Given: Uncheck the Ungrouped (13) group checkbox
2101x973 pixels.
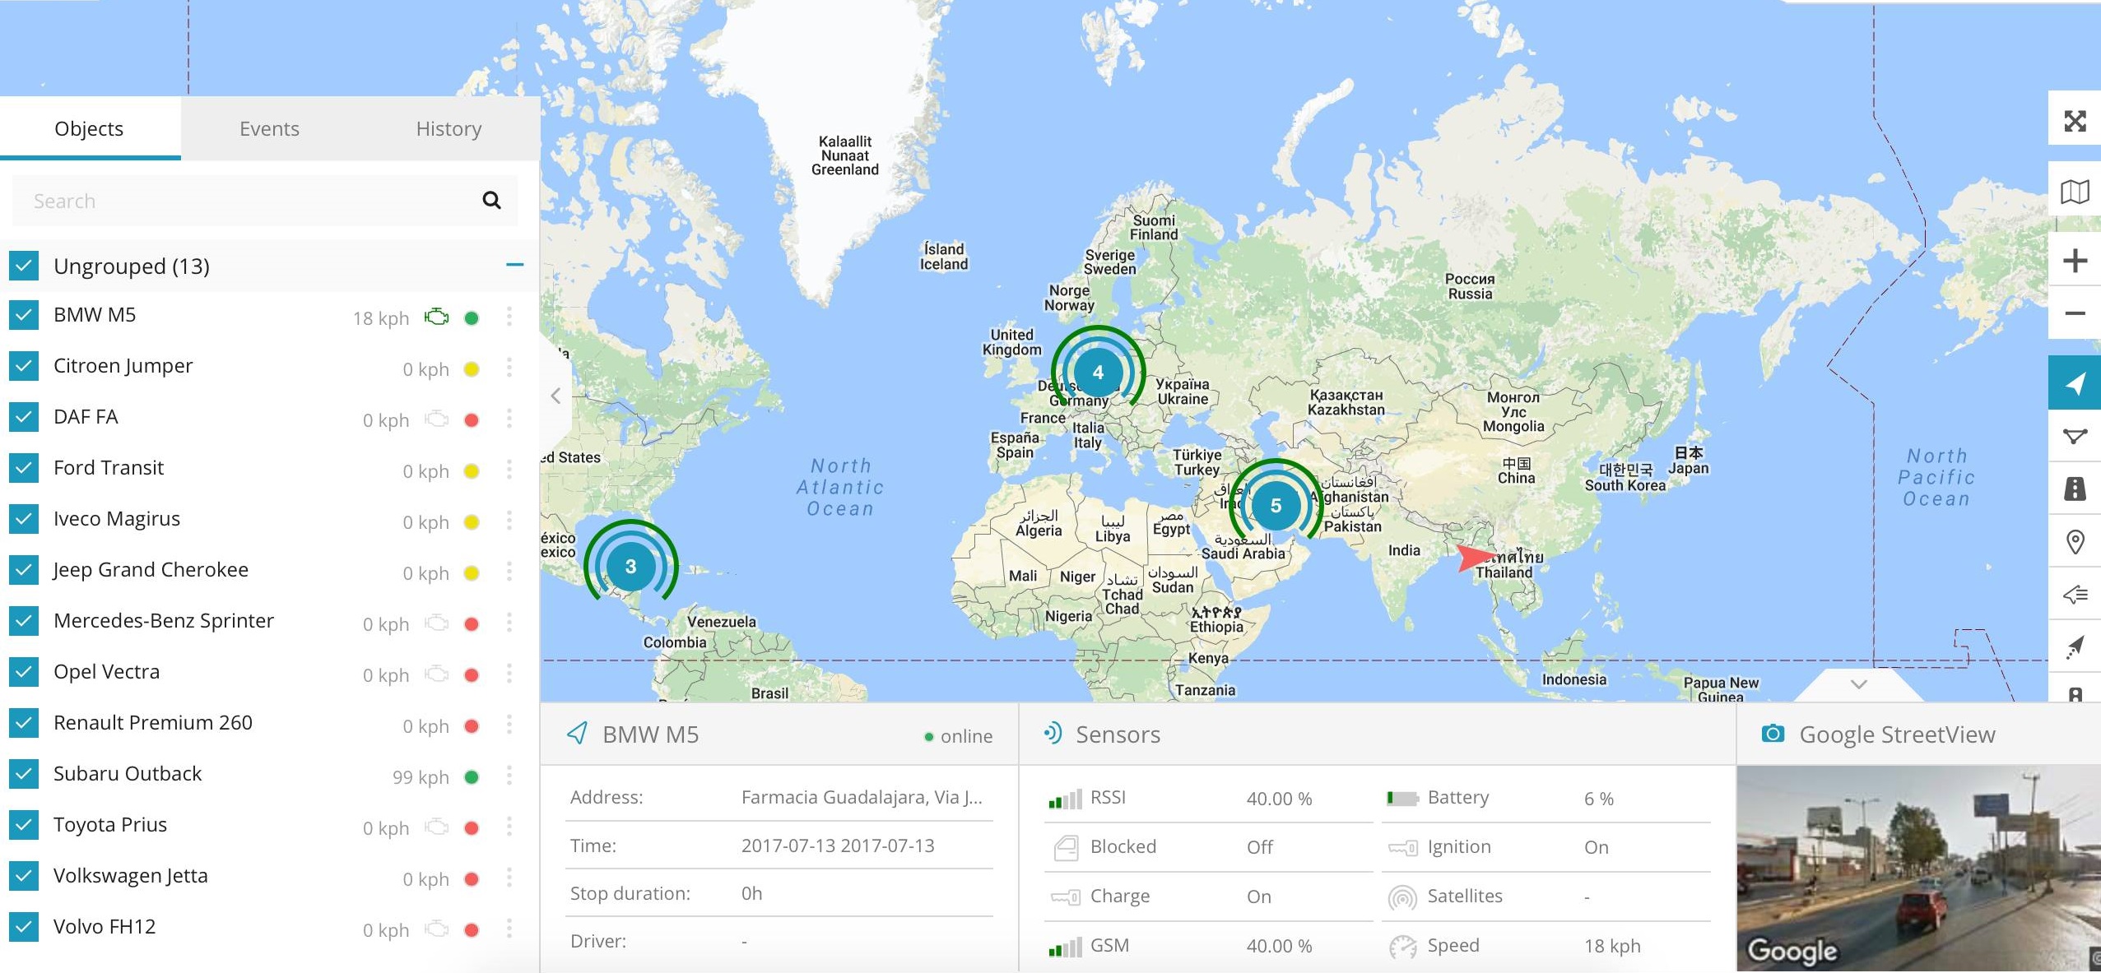Looking at the screenshot, I should [24, 266].
